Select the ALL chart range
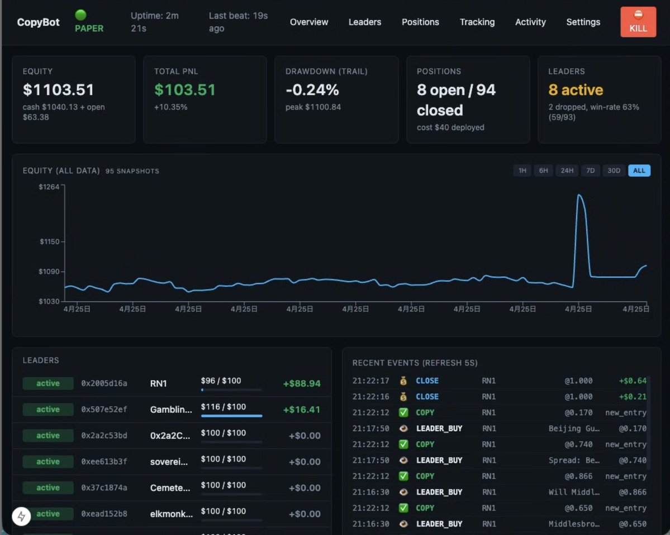 click(639, 171)
